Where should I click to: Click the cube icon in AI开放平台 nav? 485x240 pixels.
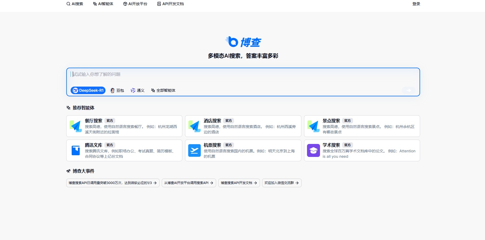125,4
